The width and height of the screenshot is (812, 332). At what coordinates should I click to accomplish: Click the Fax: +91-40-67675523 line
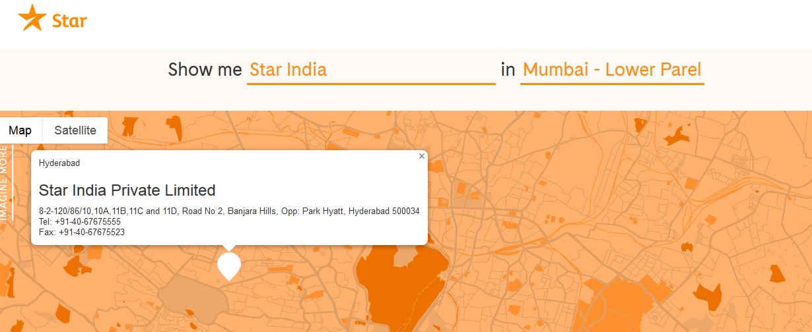point(82,233)
